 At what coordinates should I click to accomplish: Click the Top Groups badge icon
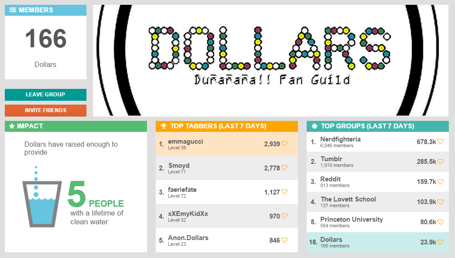[x=315, y=126]
